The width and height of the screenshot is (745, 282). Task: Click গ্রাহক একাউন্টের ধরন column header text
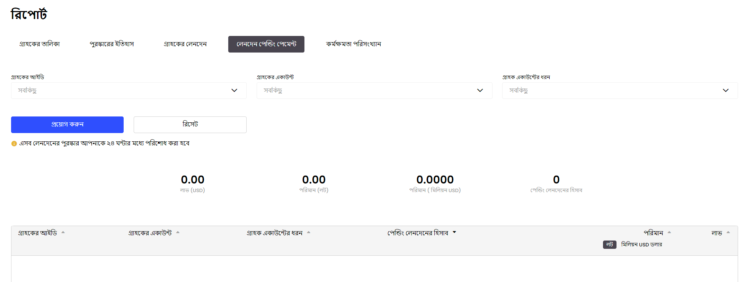[275, 233]
